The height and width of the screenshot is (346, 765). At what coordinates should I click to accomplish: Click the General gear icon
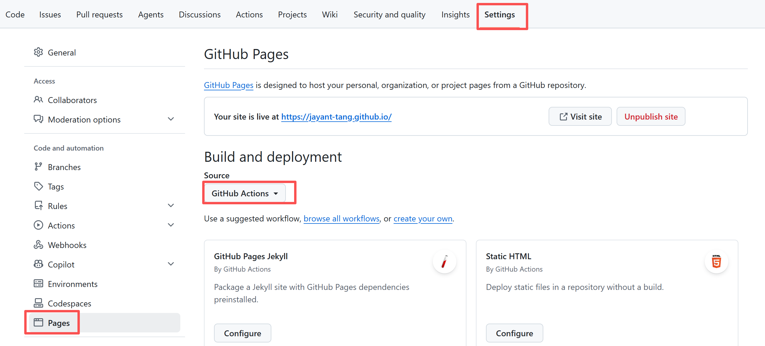click(38, 52)
